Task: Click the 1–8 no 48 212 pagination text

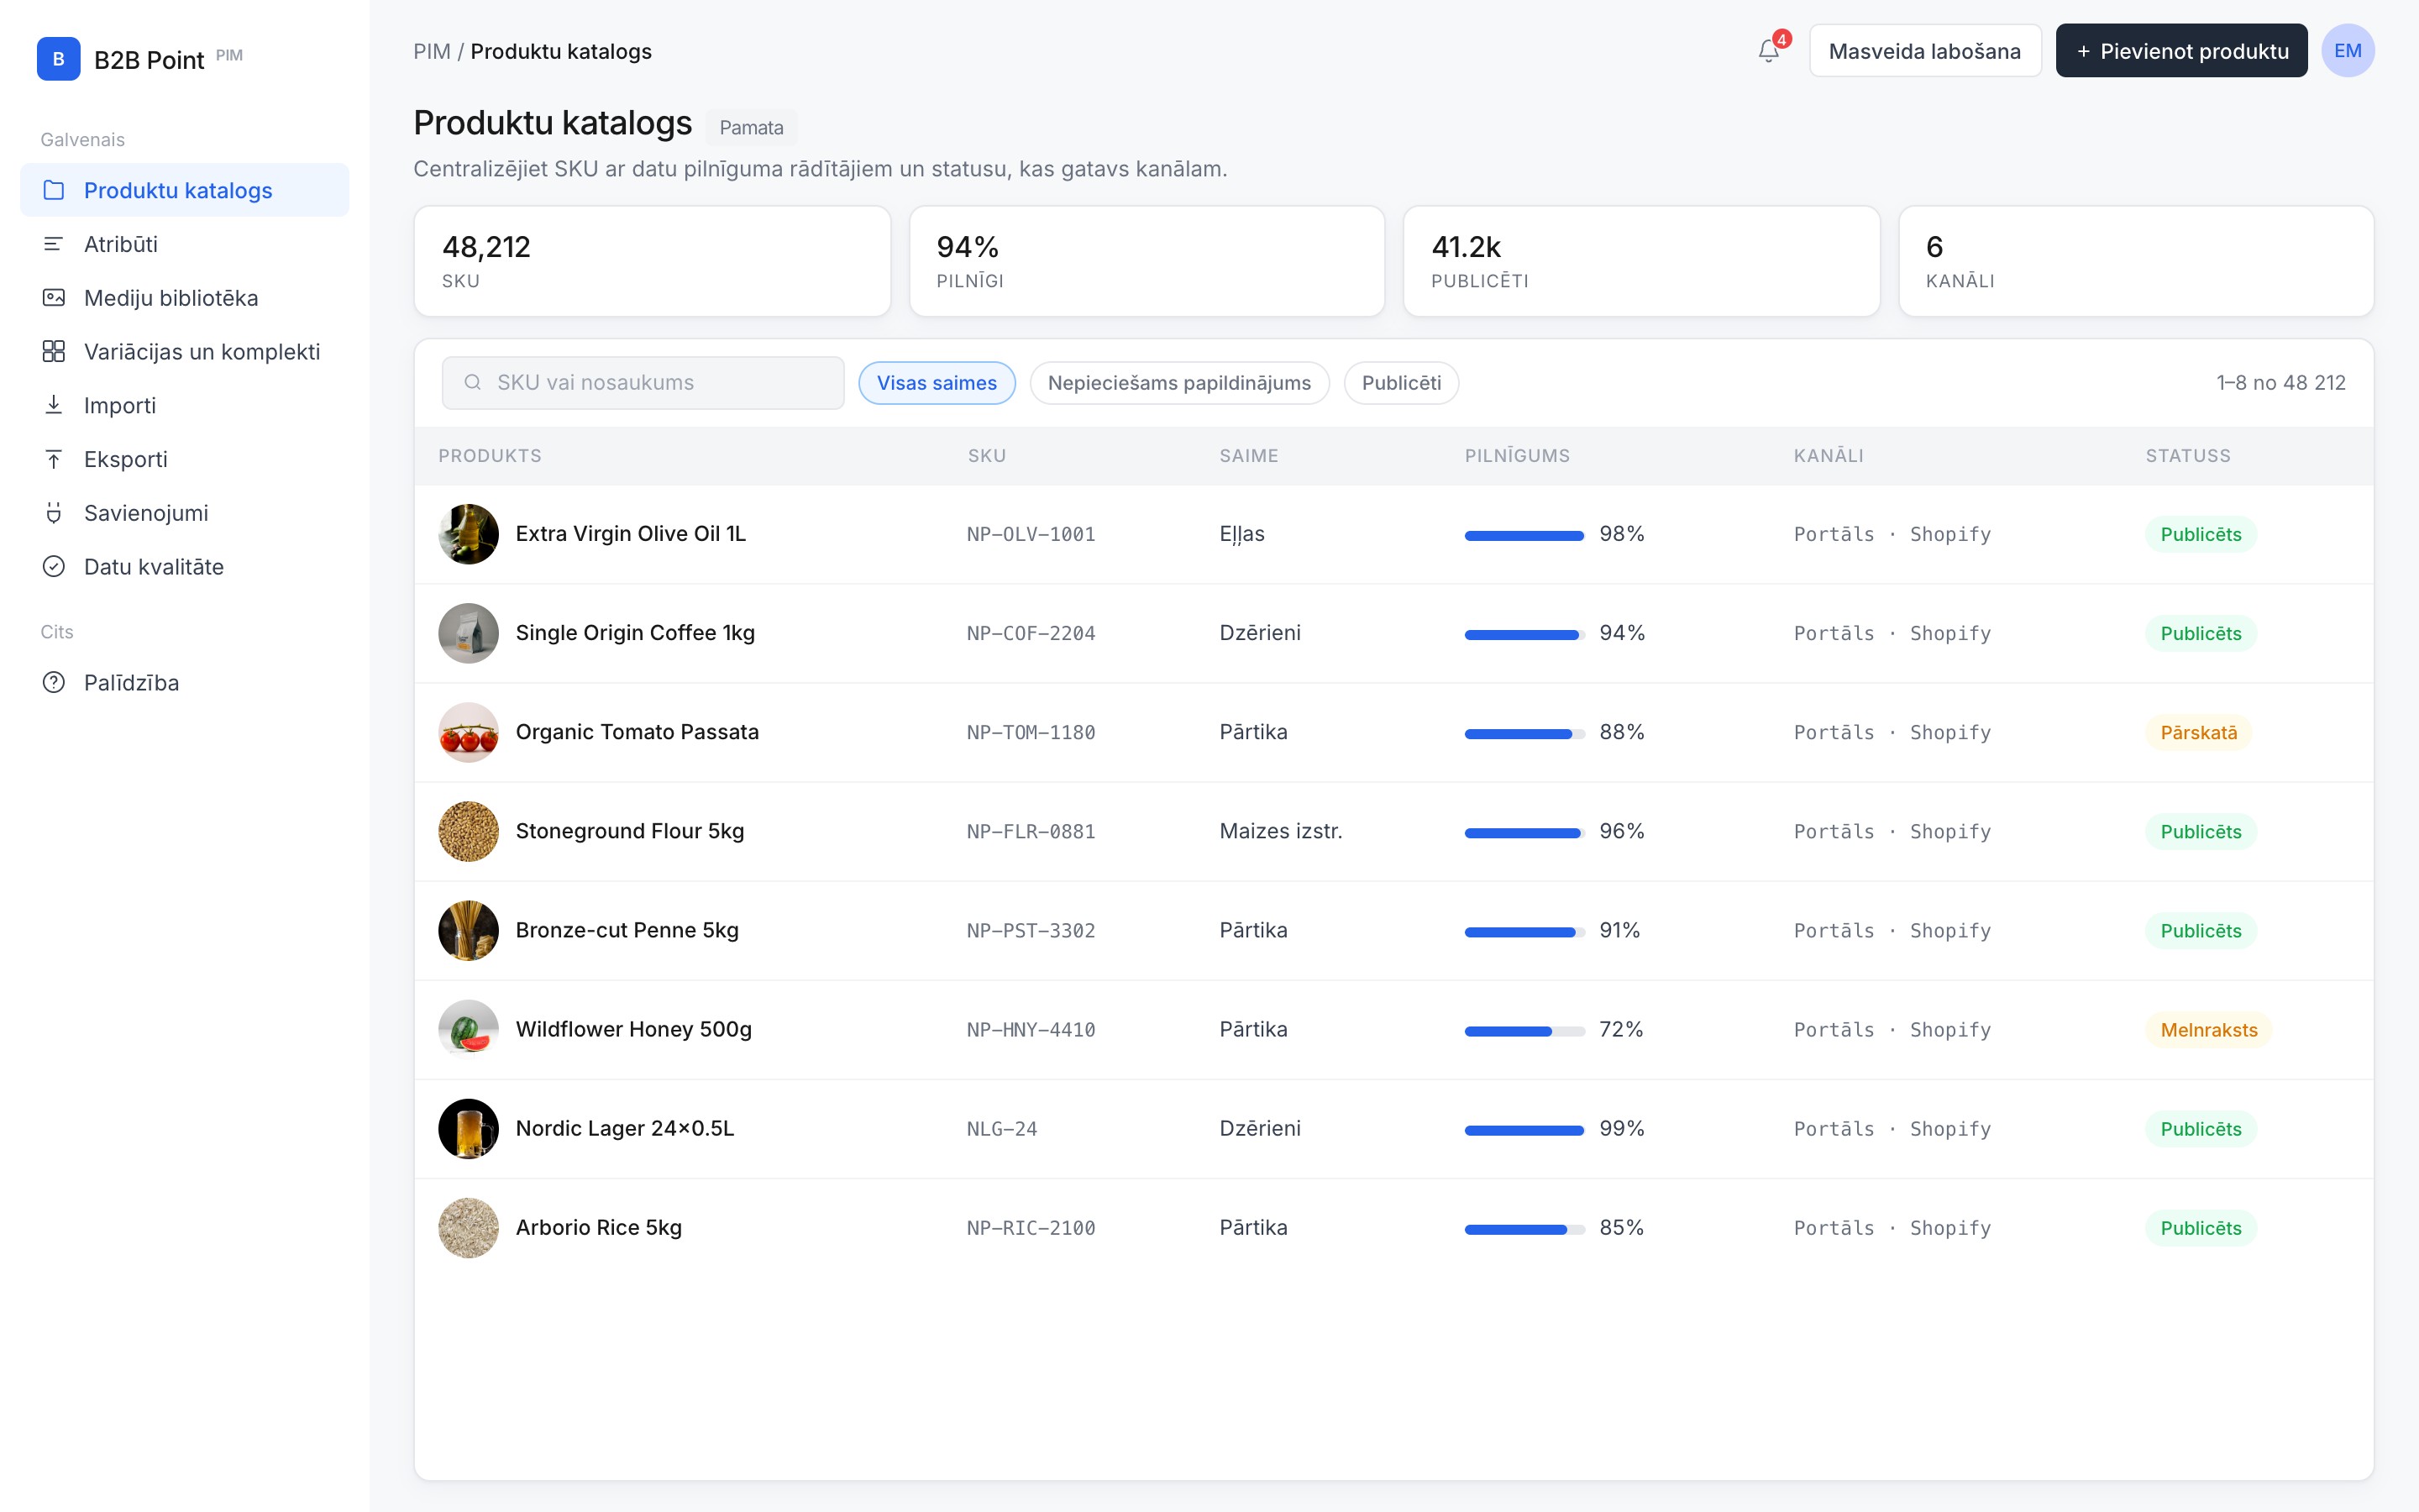Action: (x=2280, y=383)
